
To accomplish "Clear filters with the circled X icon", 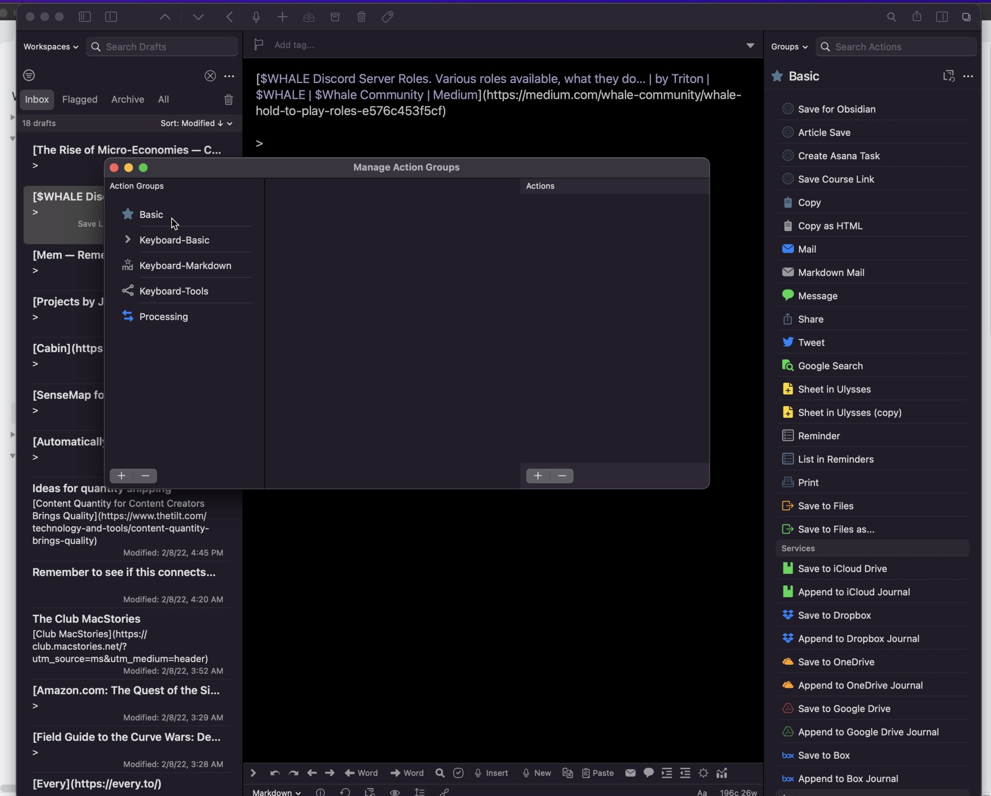I will [210, 76].
